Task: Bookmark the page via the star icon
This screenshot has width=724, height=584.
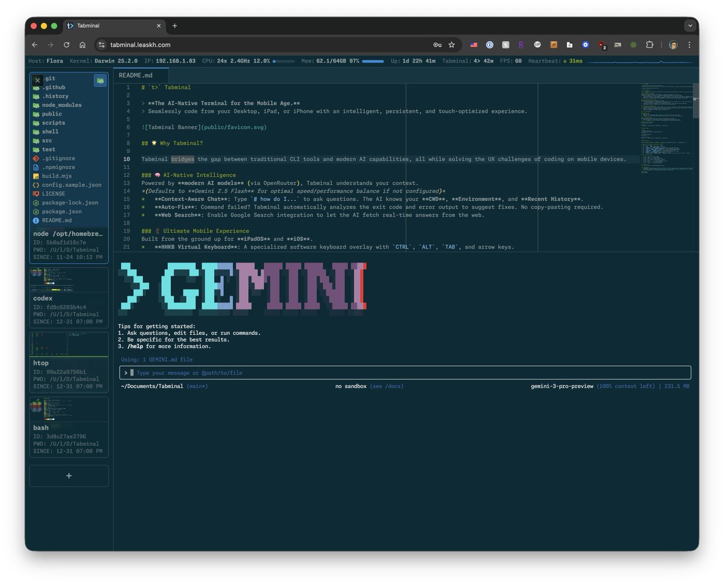Action: point(451,45)
